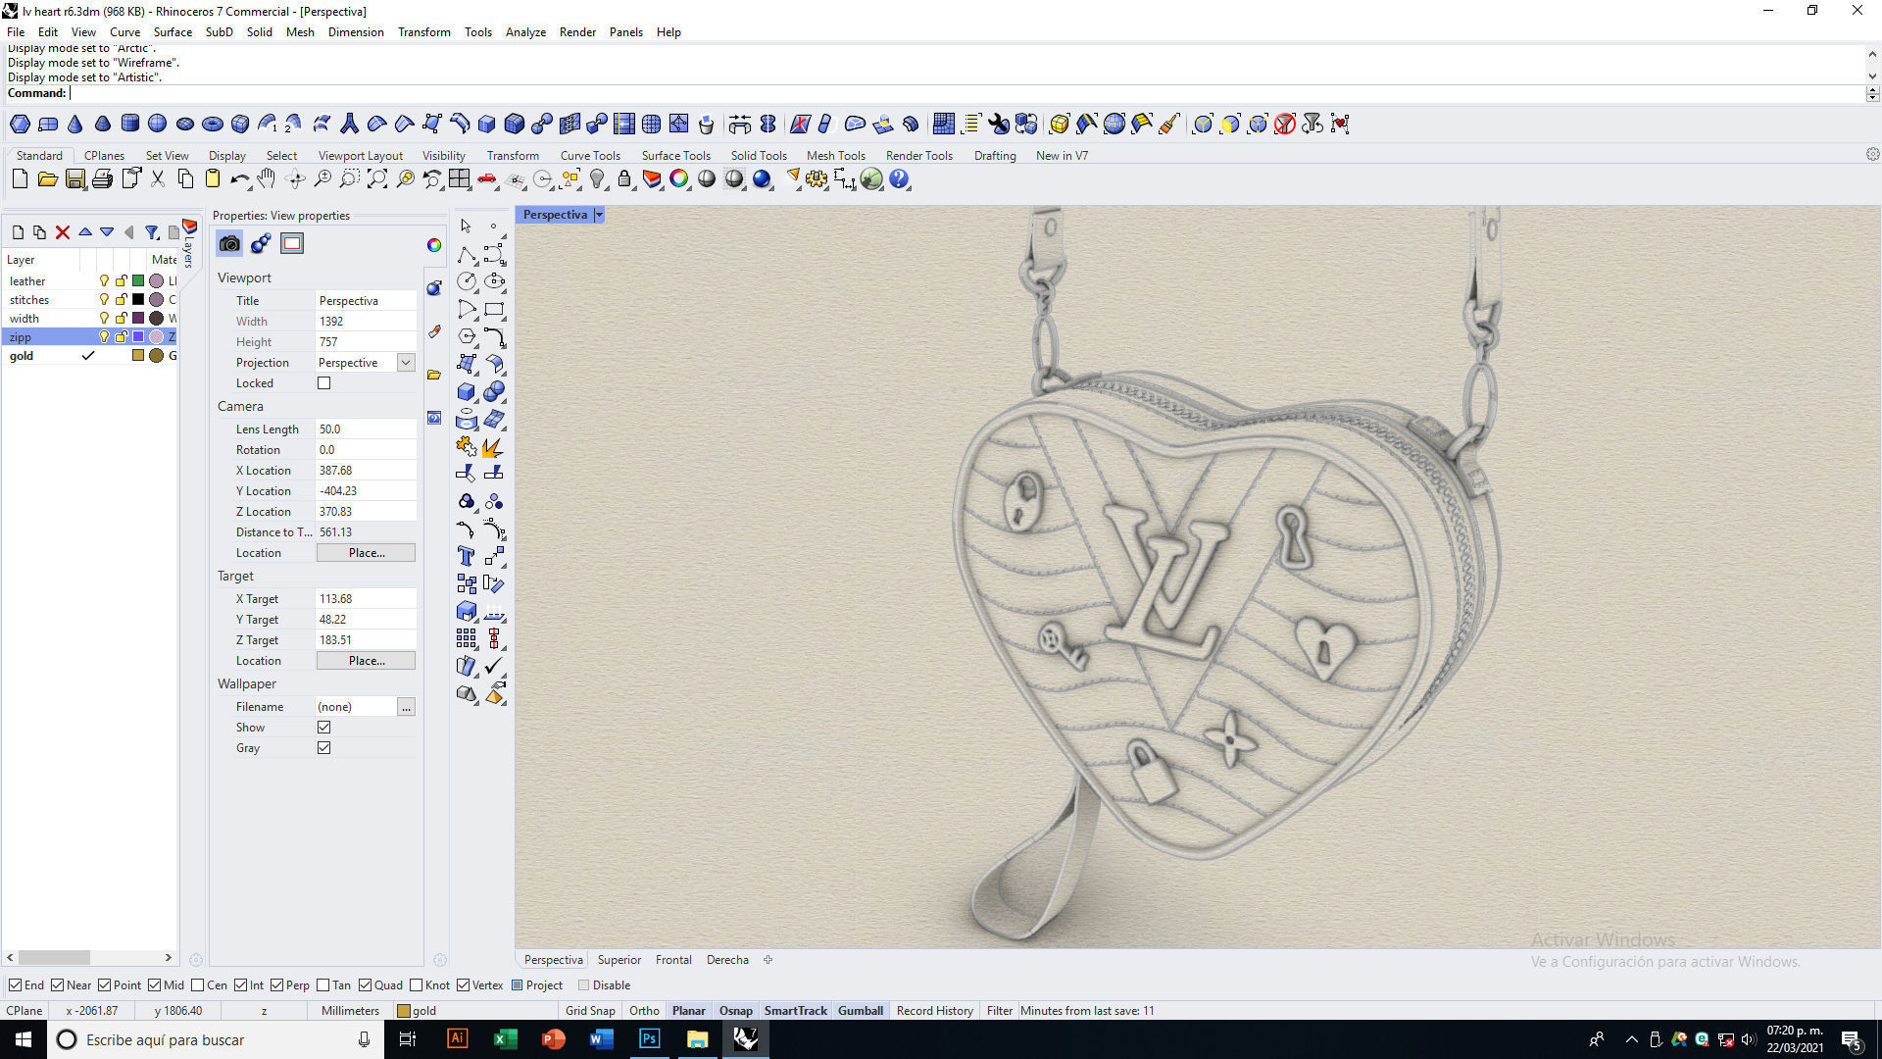Click the light bulb Hide objects icon
This screenshot has height=1059, width=1882.
(597, 179)
